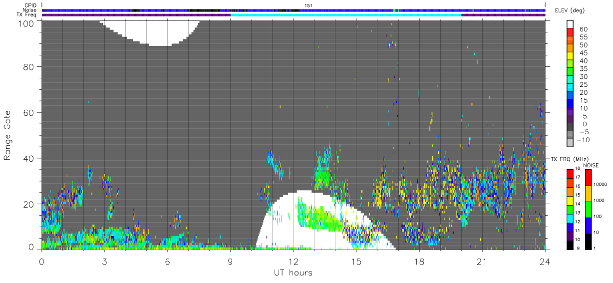This screenshot has width=613, height=283.
Task: Click the white top segment of ELEV color bar
Action: pos(570,24)
